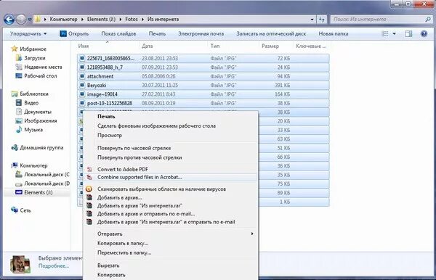Sort by the Тип column header
Viewport: 436px width, 280px height.
tap(215, 46)
